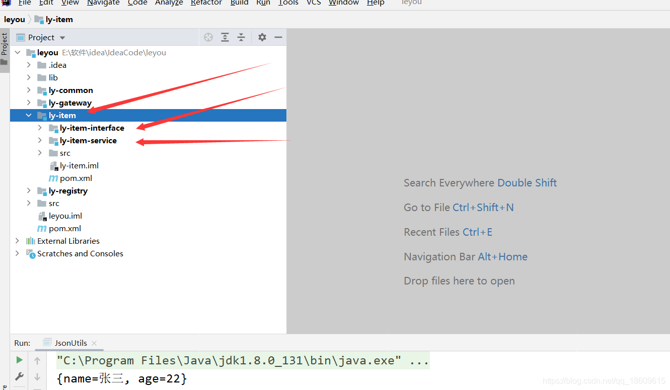Click the java.exe command line in console
Viewport: 670px width, 390px height.
(243, 360)
